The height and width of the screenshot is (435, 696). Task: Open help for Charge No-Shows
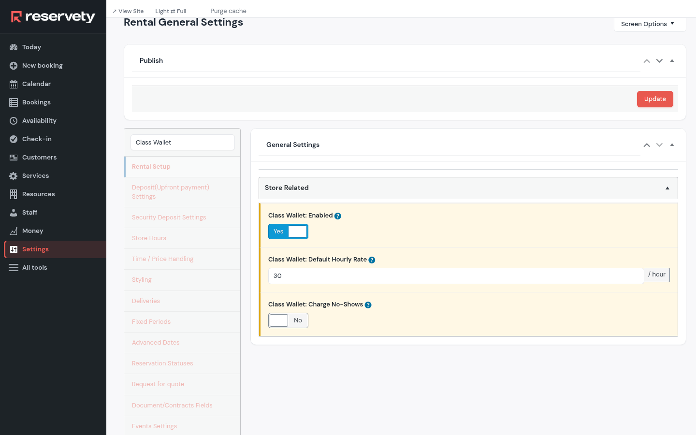(368, 305)
